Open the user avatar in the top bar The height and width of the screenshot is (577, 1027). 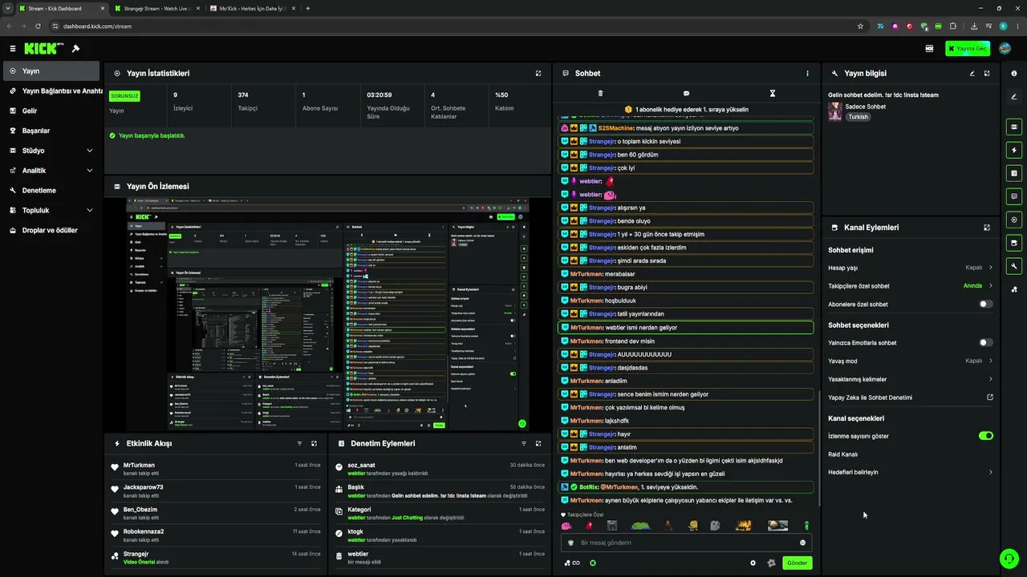click(x=1005, y=49)
